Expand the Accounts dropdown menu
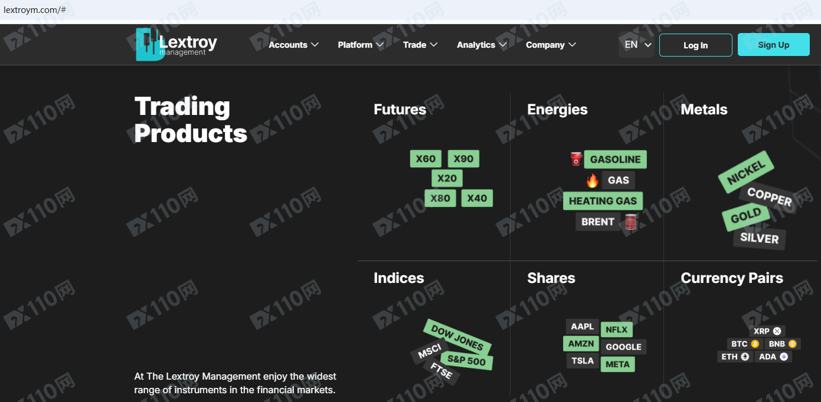Screen dimensions: 821x402 click(x=293, y=45)
